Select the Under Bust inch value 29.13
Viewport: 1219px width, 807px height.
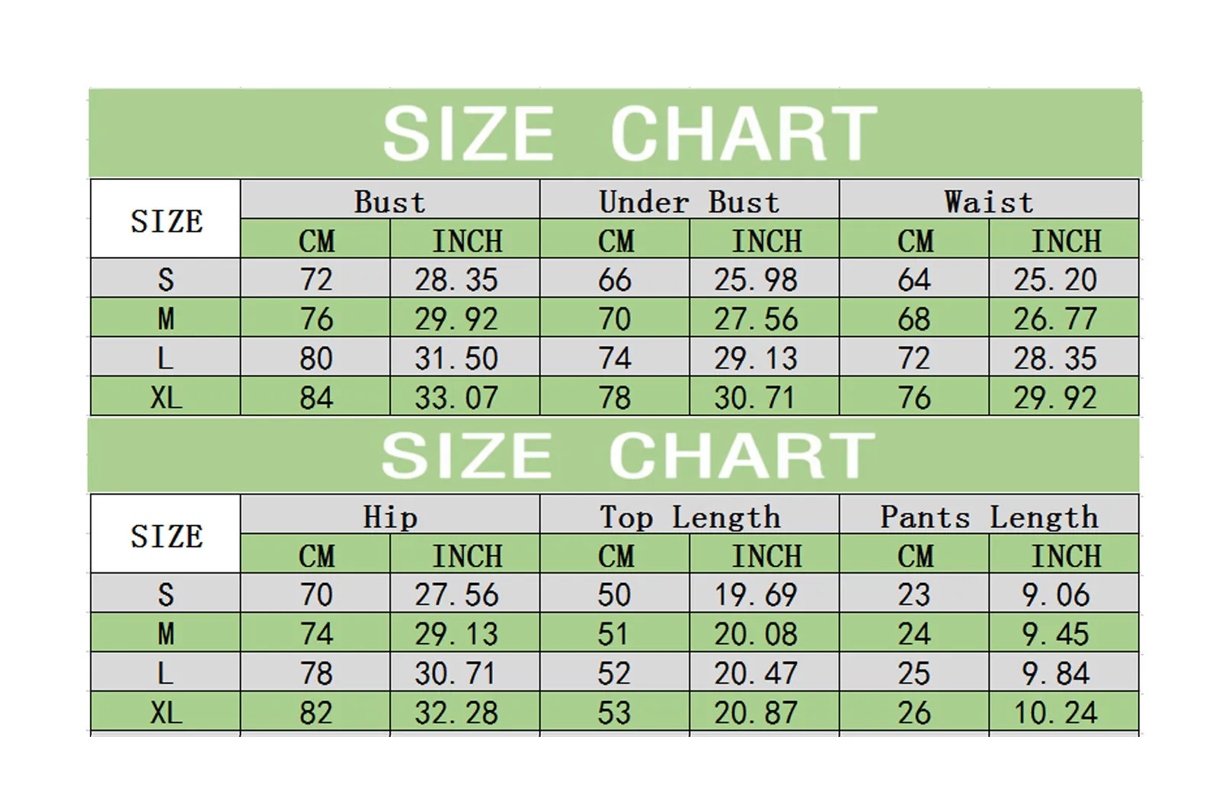click(755, 358)
